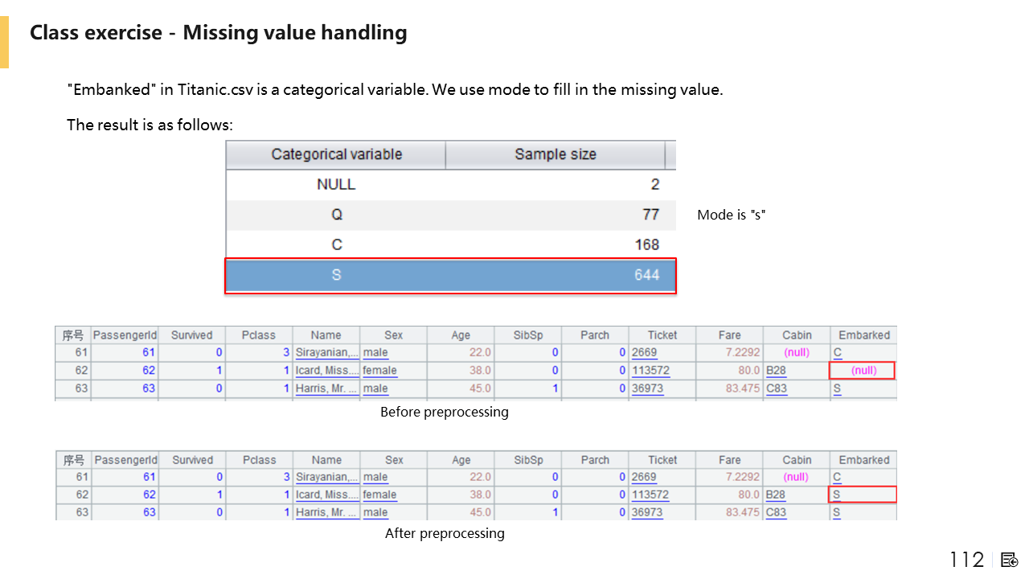Viewport: 1029px width, 579px height.
Task: Click the red-boxed (null) Embarked cell
Action: pos(863,371)
